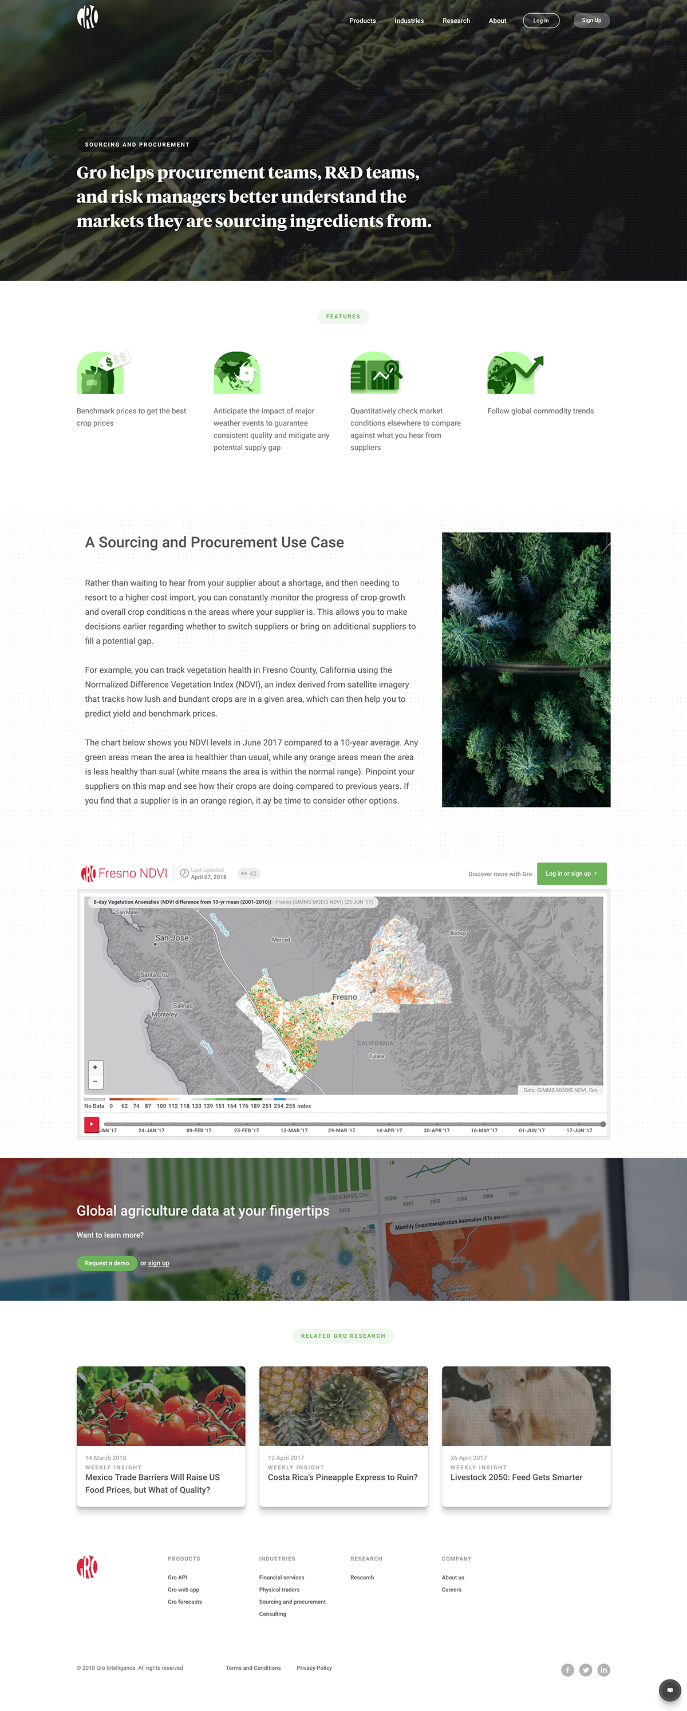Open Mexico Trade Barriers article title
This screenshot has width=687, height=1711.
[152, 1483]
